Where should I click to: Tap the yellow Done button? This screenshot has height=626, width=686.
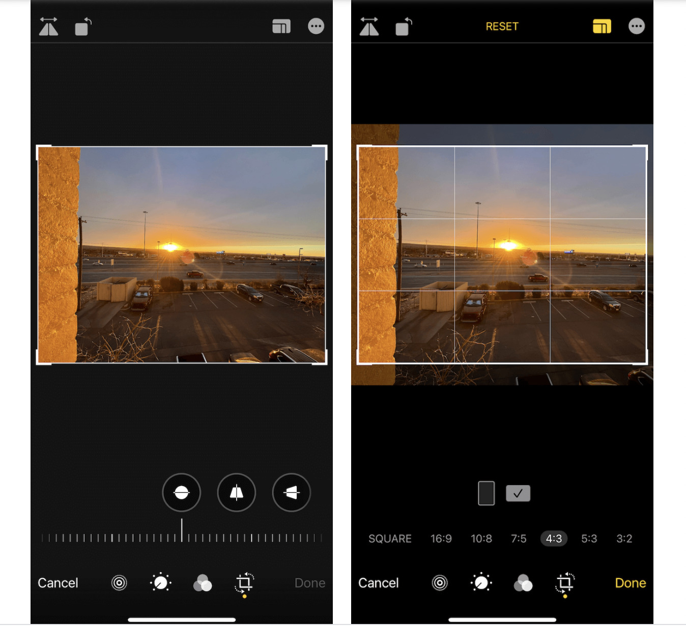630,583
